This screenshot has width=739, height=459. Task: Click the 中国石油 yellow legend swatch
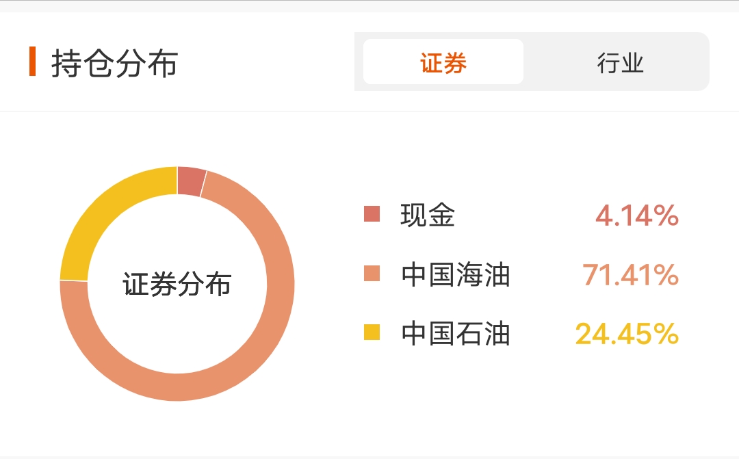[372, 332]
